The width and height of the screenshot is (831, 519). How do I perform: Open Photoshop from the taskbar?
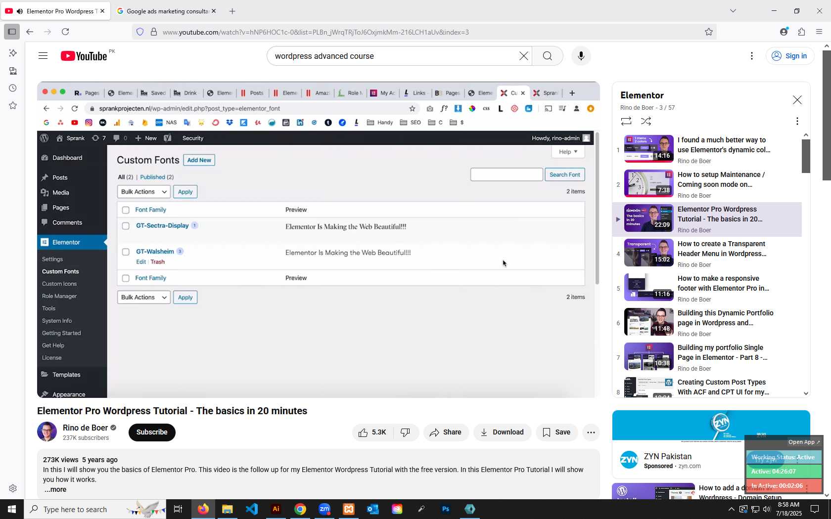tap(446, 509)
